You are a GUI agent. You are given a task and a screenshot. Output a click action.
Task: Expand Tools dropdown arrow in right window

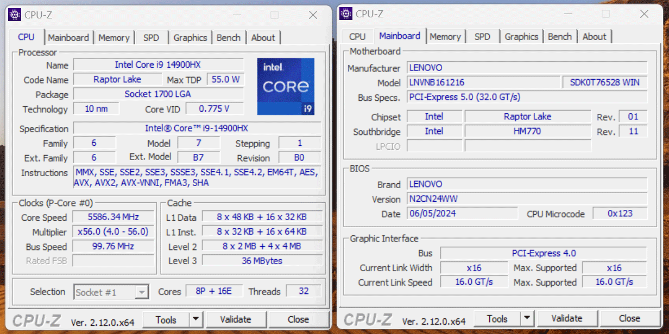click(x=527, y=318)
